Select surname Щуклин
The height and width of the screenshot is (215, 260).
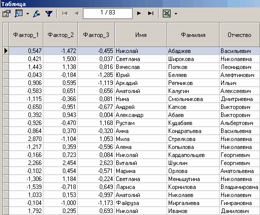(178, 163)
